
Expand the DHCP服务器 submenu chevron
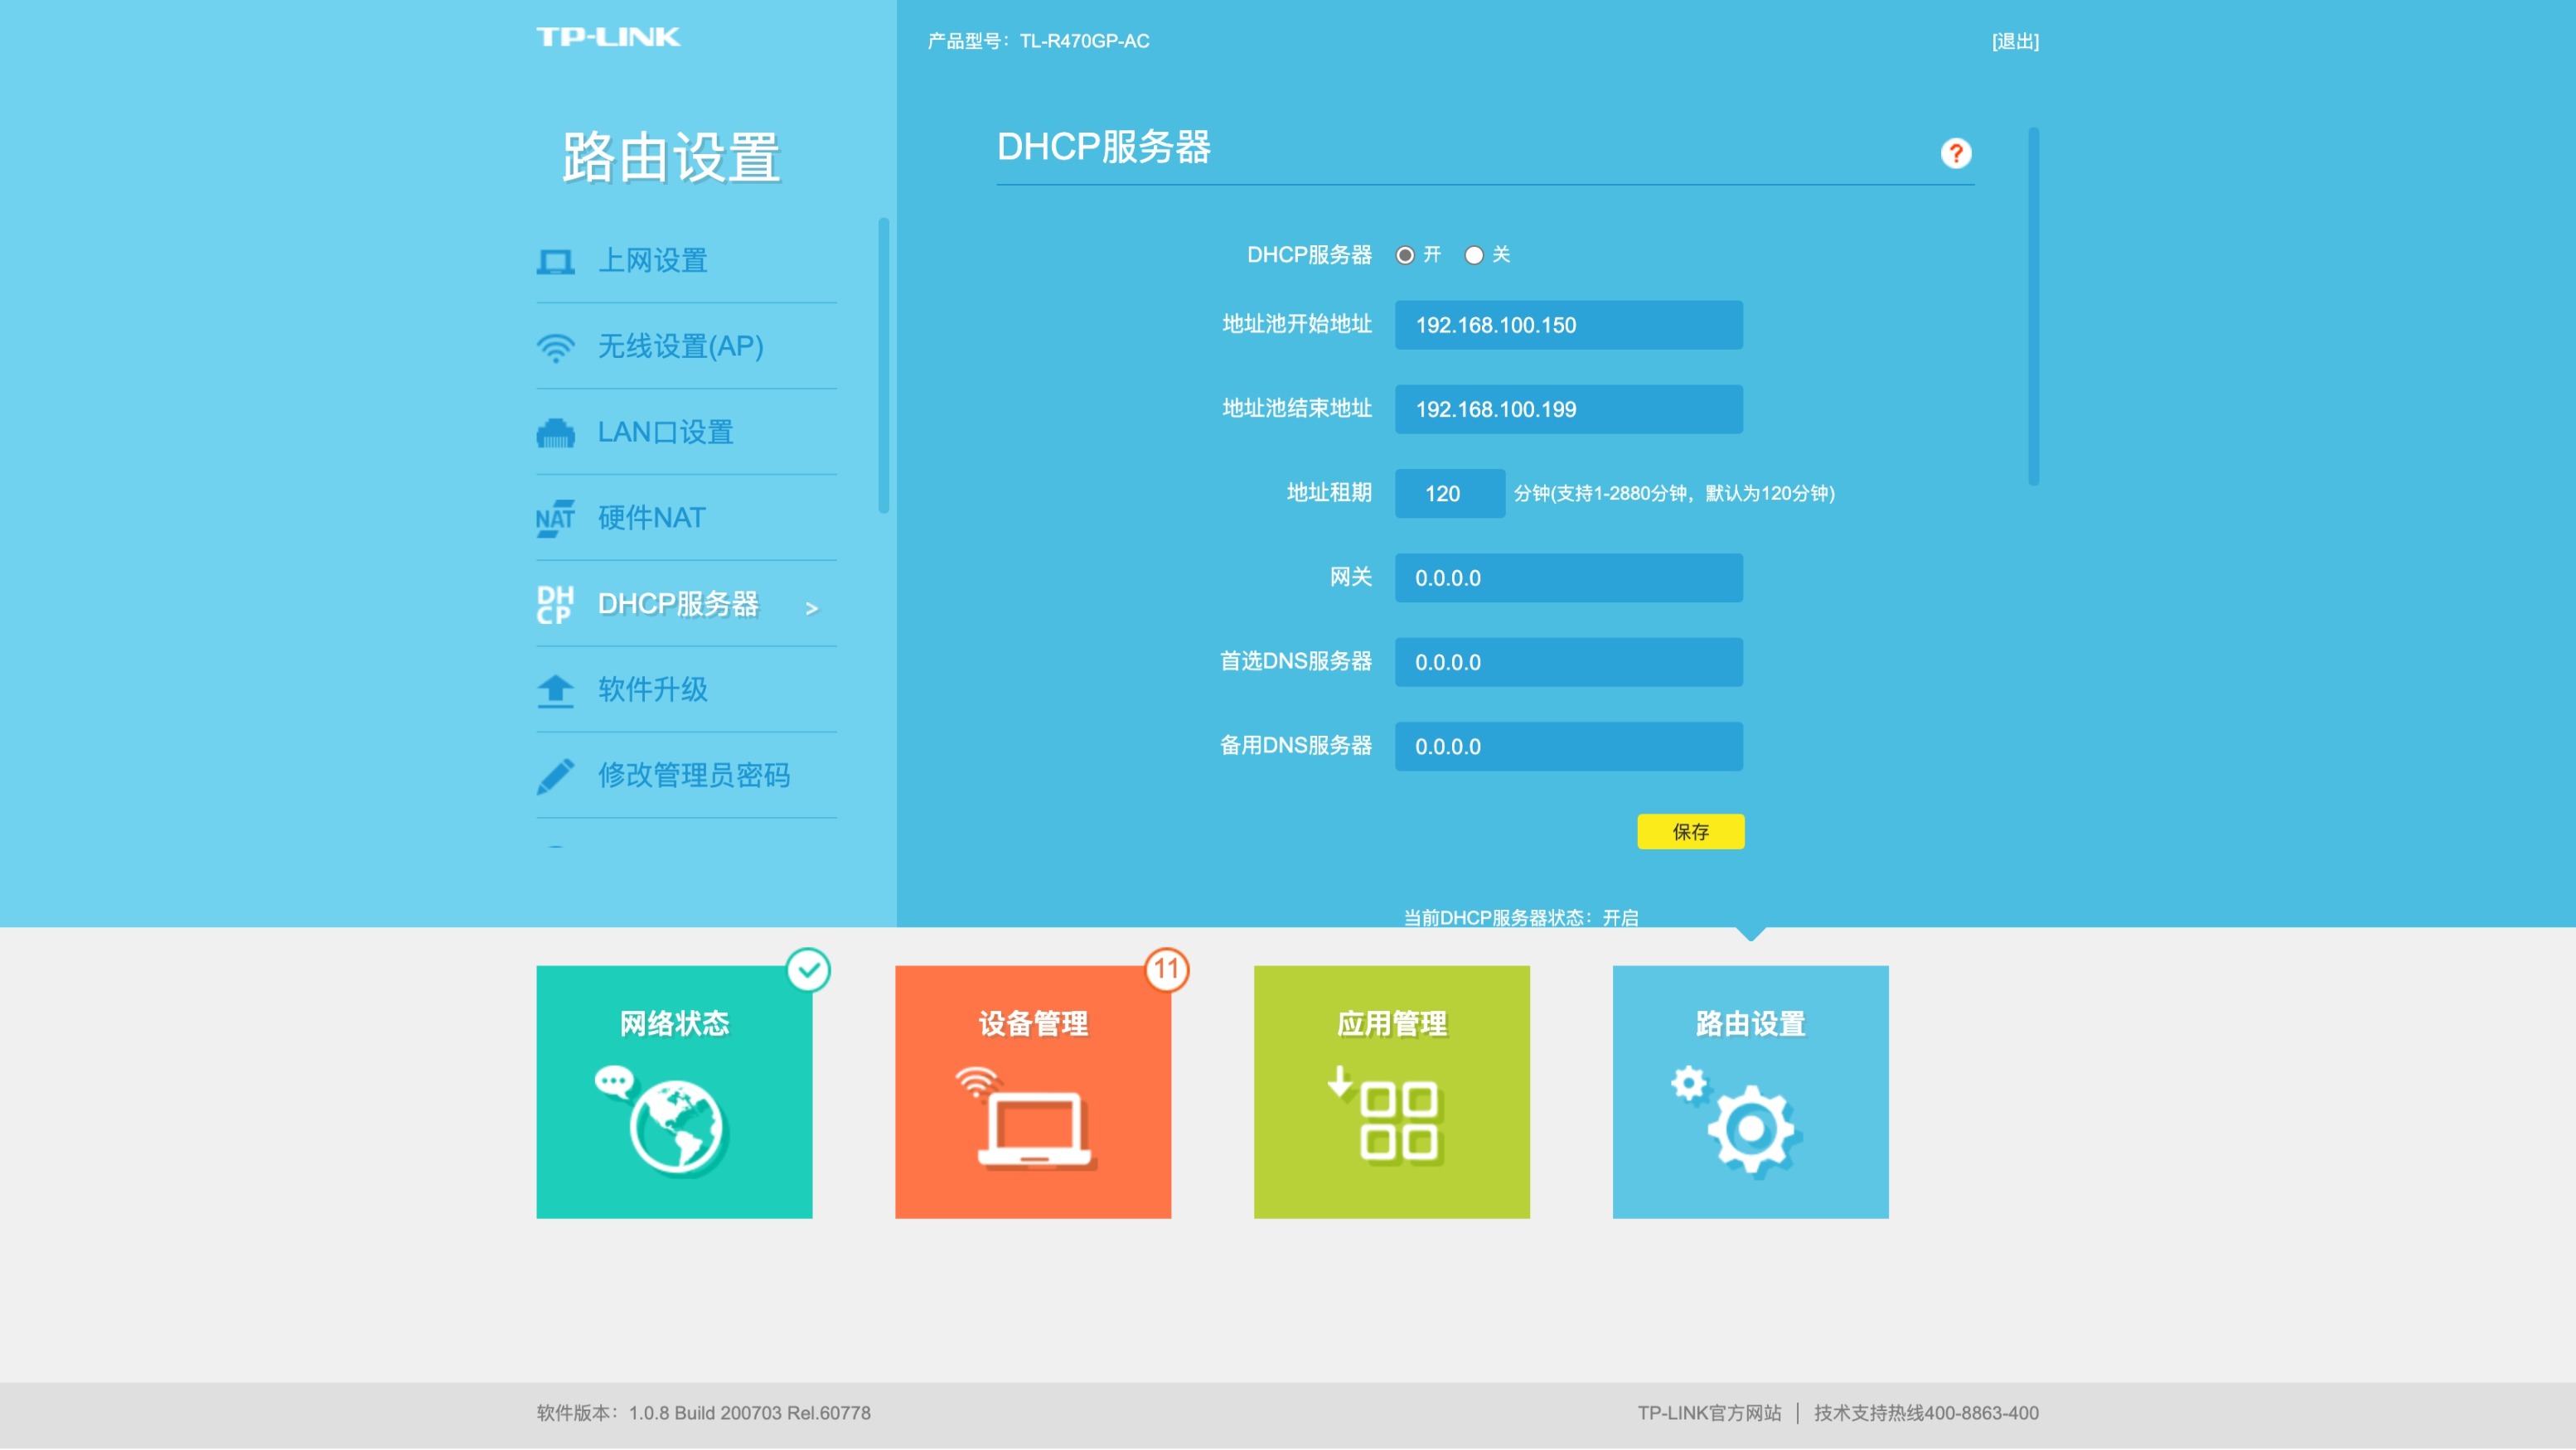pyautogui.click(x=812, y=607)
